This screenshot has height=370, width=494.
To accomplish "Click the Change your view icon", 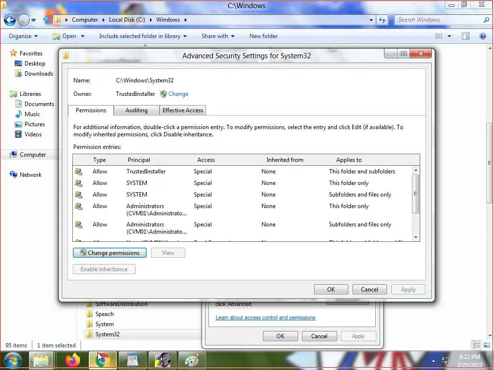I will 439,36.
